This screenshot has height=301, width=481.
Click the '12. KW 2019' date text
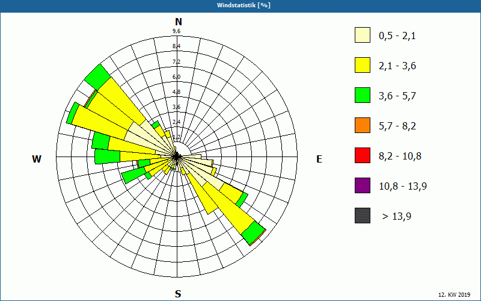(x=456, y=295)
